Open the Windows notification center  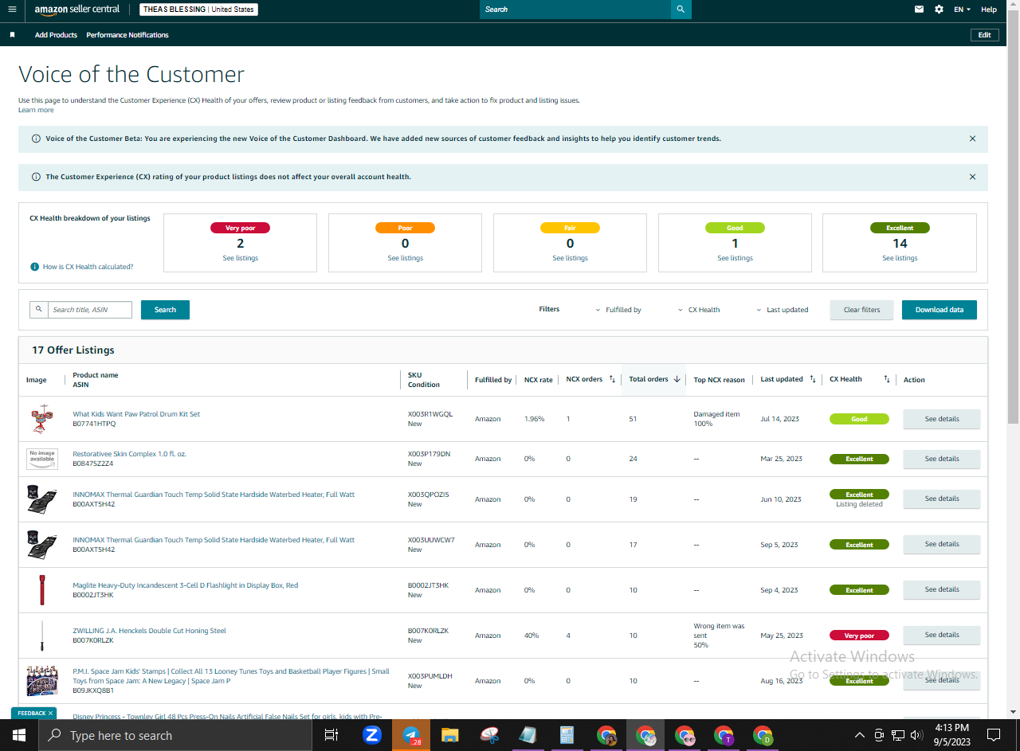tap(994, 735)
